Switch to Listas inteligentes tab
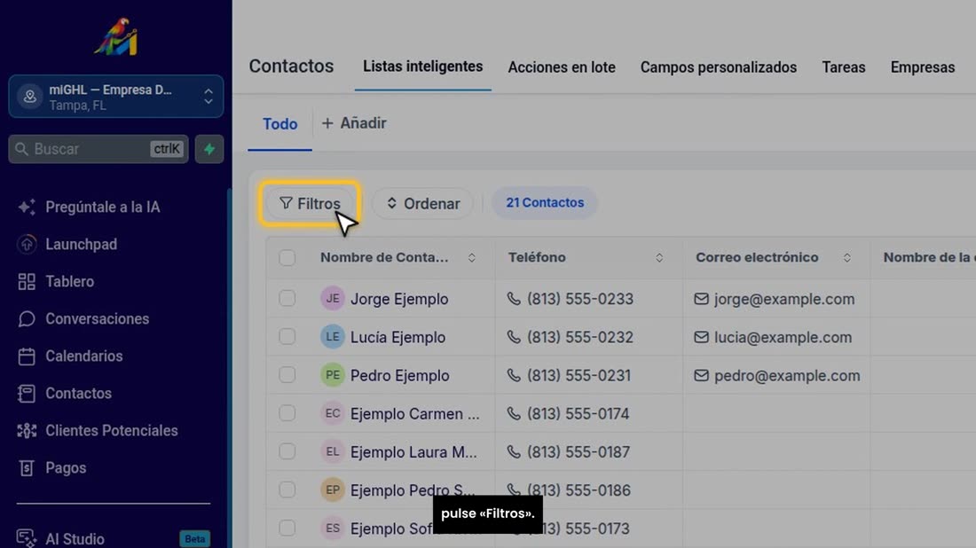 click(x=422, y=67)
